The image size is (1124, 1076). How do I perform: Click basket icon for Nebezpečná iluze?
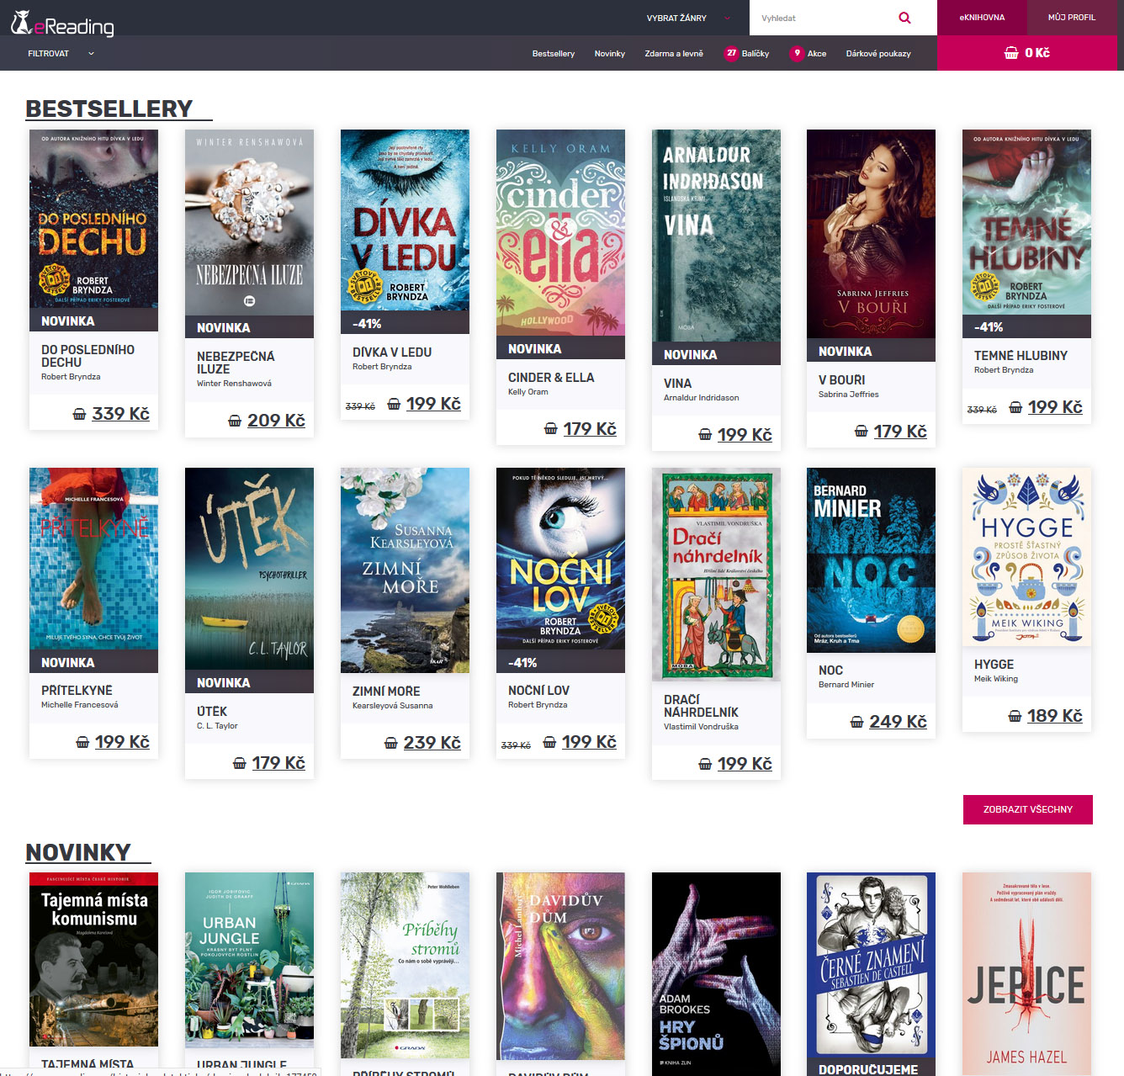pos(235,421)
